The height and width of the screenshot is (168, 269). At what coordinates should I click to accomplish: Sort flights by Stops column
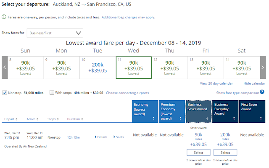click(53, 119)
